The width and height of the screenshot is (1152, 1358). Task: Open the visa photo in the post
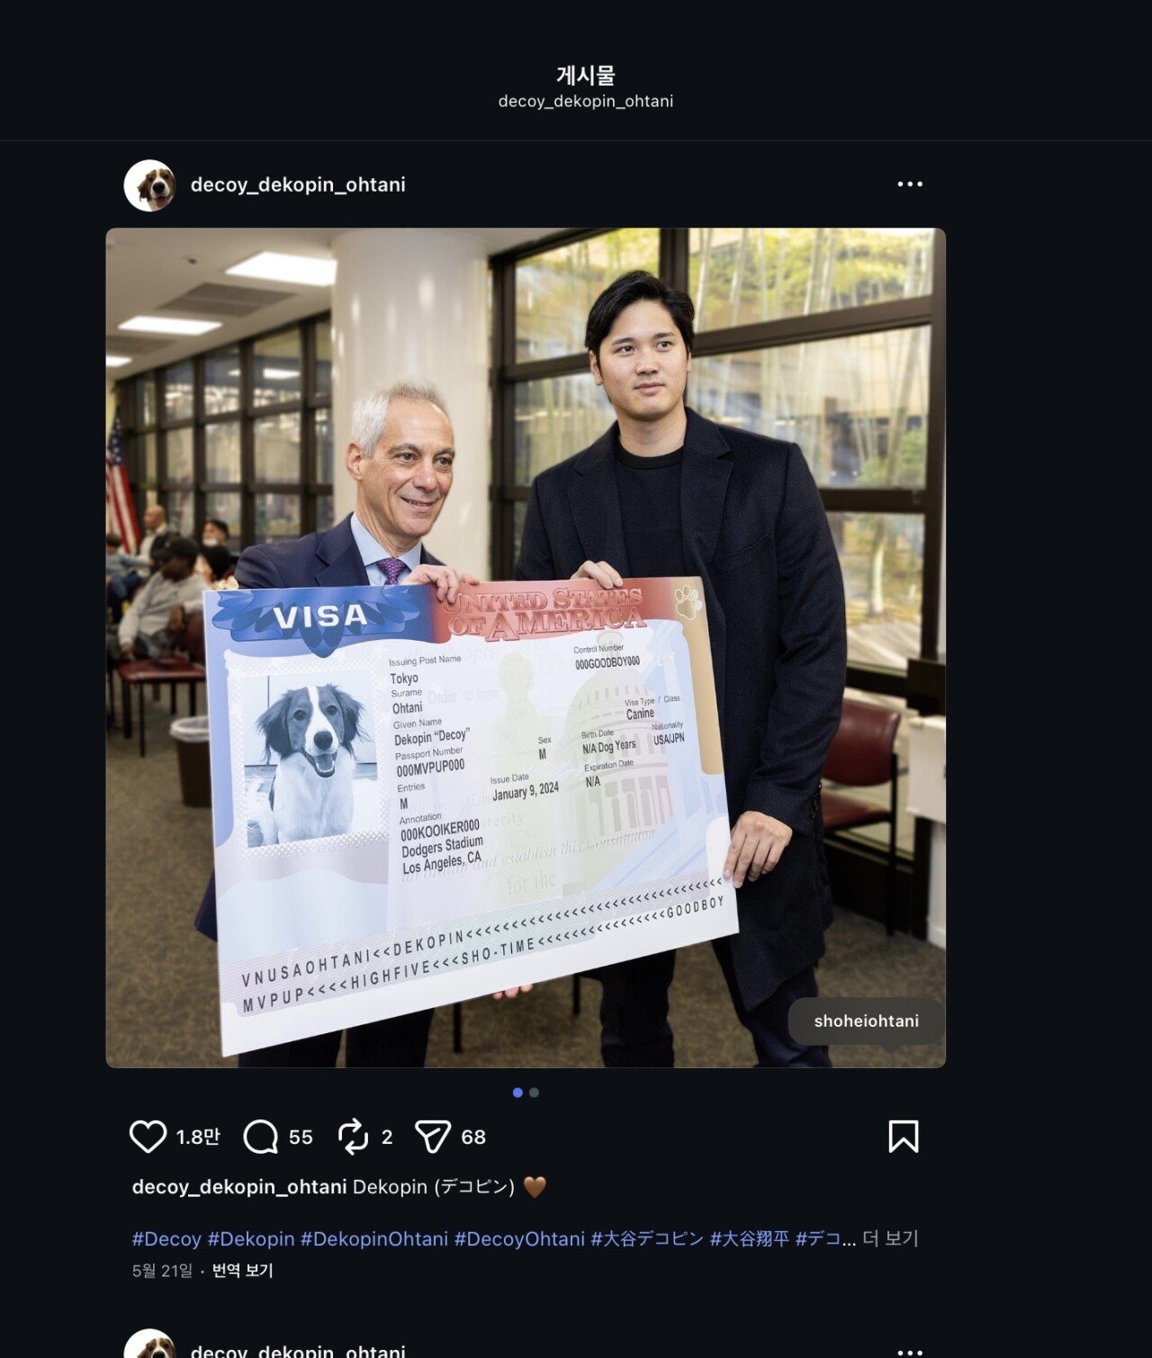[x=526, y=648]
